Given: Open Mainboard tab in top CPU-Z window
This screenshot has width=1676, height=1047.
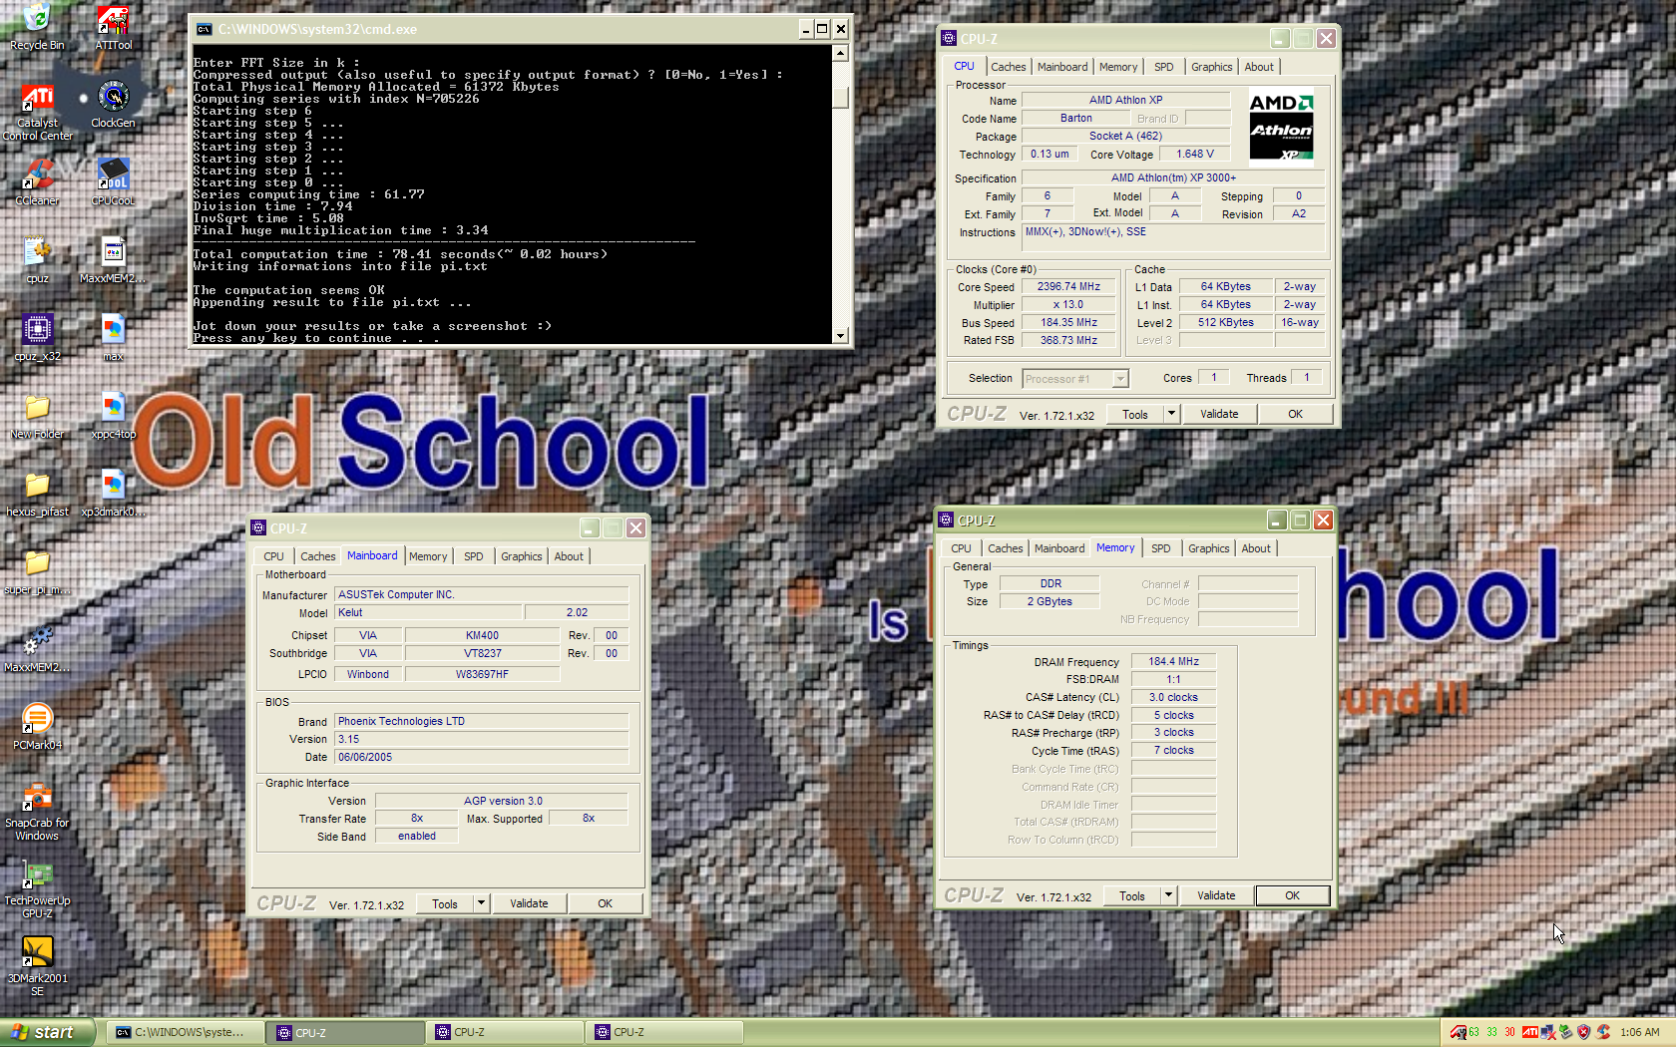Looking at the screenshot, I should click(x=1062, y=67).
